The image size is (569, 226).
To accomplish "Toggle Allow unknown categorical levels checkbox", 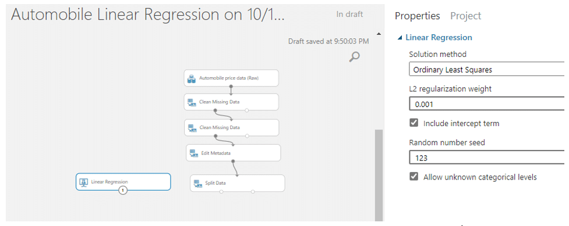I will click(x=414, y=177).
